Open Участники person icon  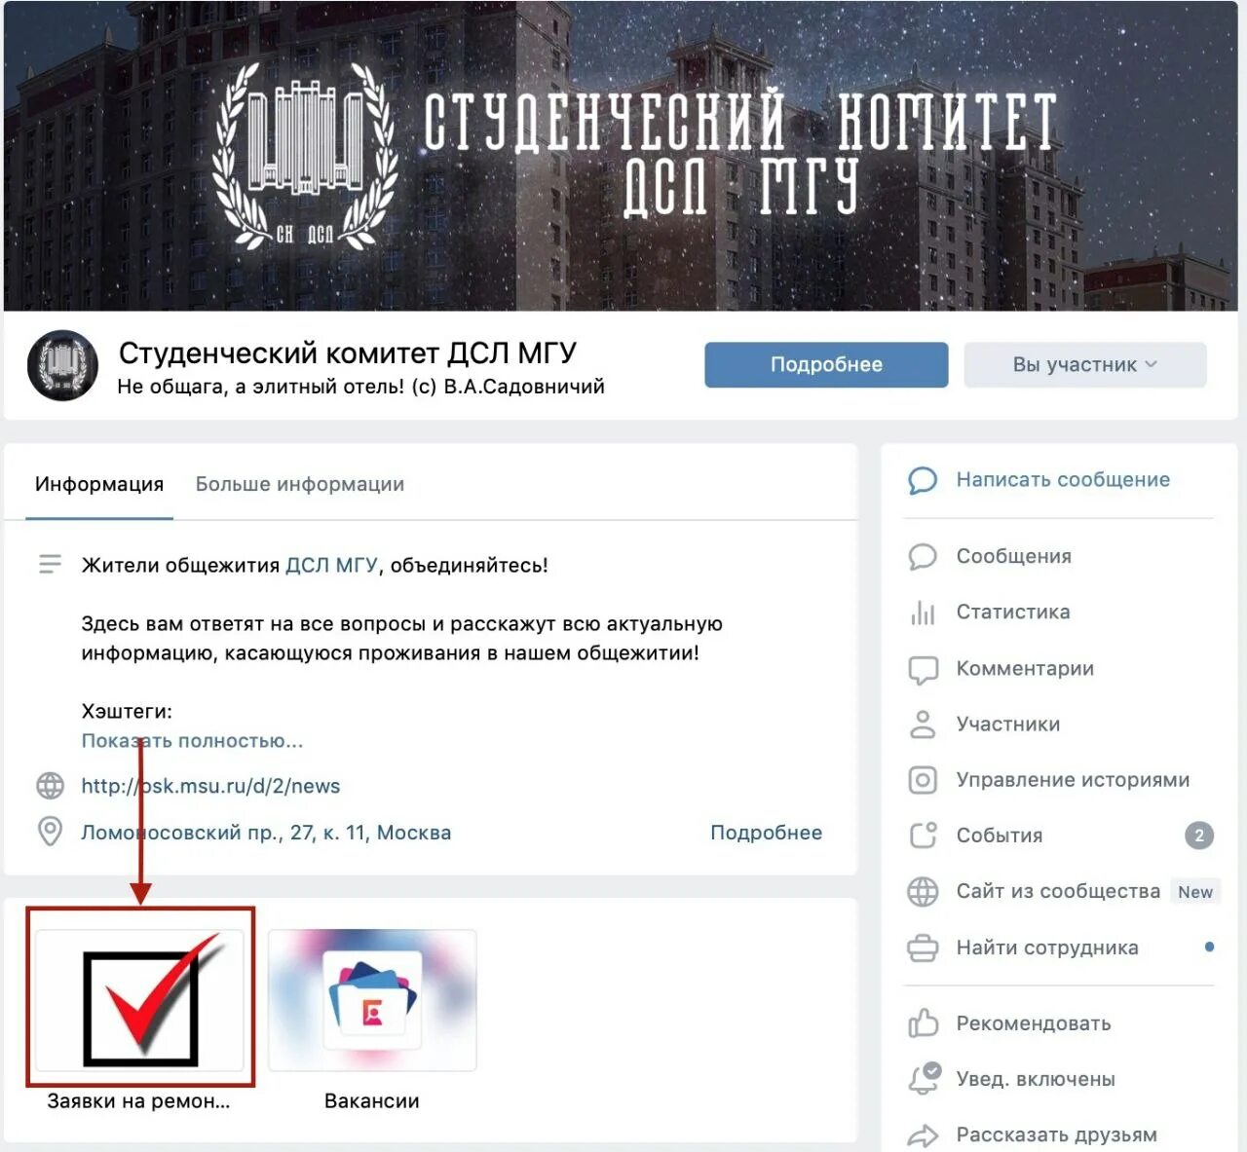pyautogui.click(x=922, y=725)
